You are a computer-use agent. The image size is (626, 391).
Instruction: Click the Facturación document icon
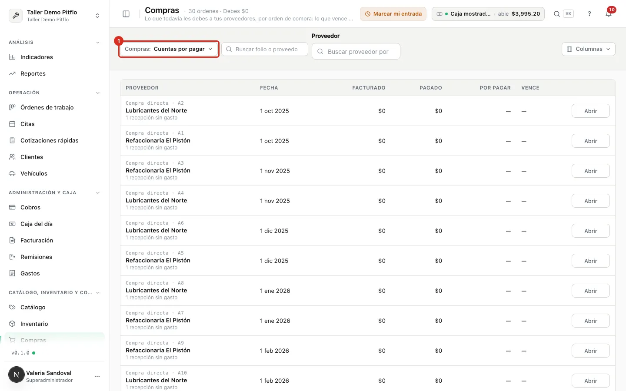pos(12,240)
